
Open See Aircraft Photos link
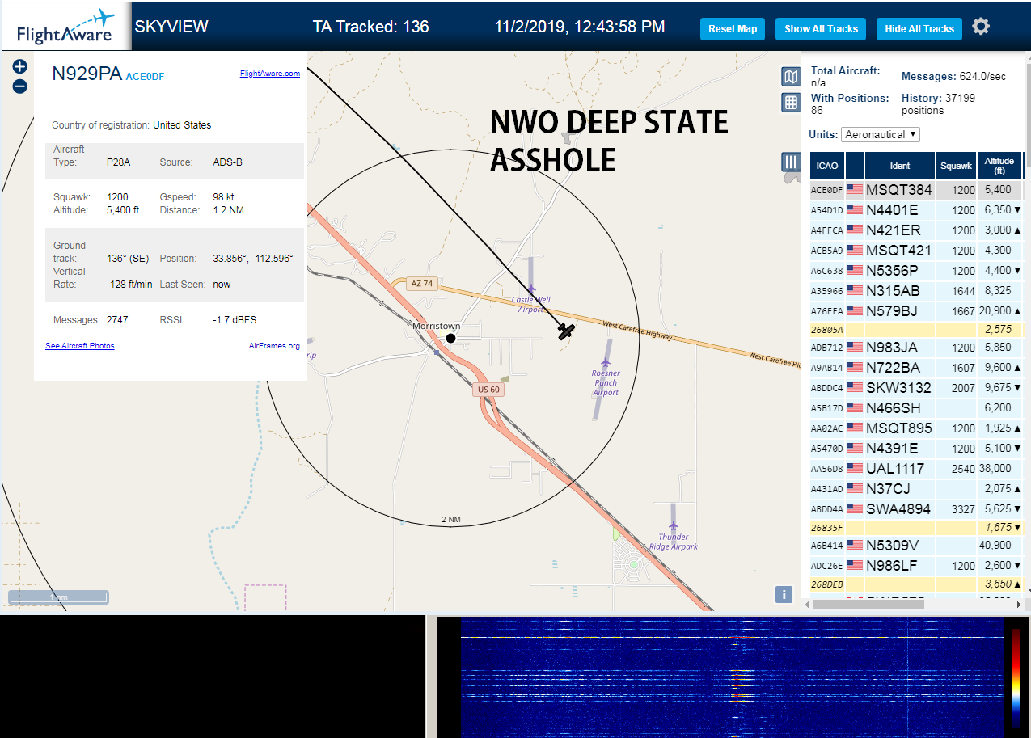(80, 346)
